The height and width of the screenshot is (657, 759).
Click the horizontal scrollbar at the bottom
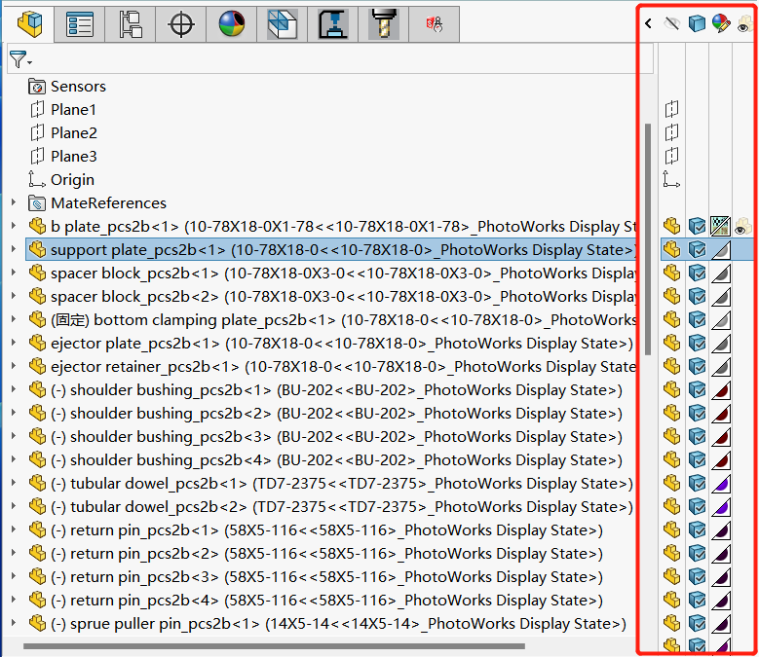(x=273, y=645)
